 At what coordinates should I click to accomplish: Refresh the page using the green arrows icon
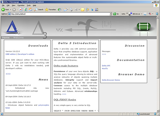pos(26,10)
